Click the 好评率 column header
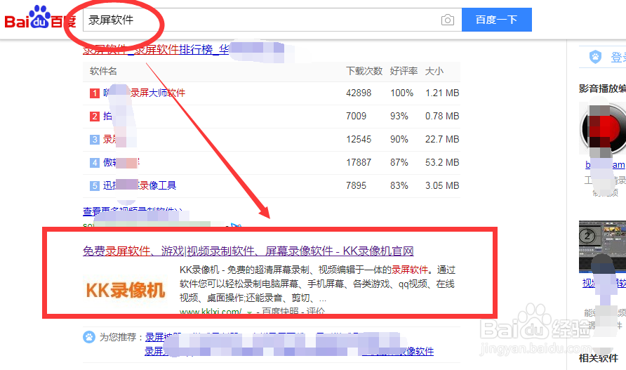 [404, 71]
